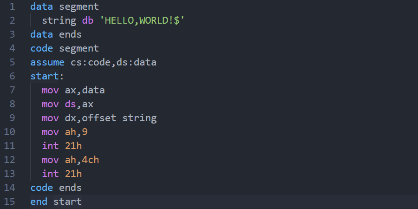Viewport: 418px width, 209px height.
Task: Click 'code' in the 'code ends' line
Action: [42, 188]
